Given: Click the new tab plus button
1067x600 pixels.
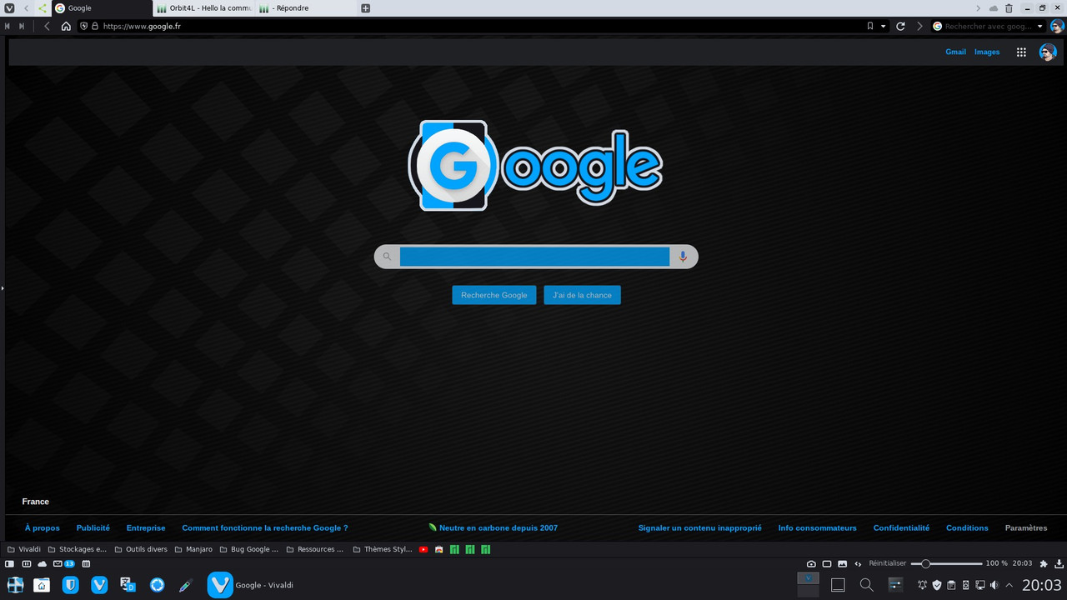Looking at the screenshot, I should tap(365, 7).
